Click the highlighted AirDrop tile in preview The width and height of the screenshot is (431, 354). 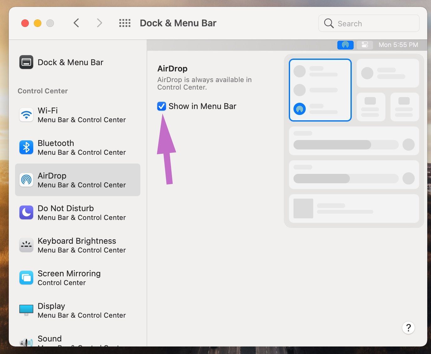coord(320,90)
